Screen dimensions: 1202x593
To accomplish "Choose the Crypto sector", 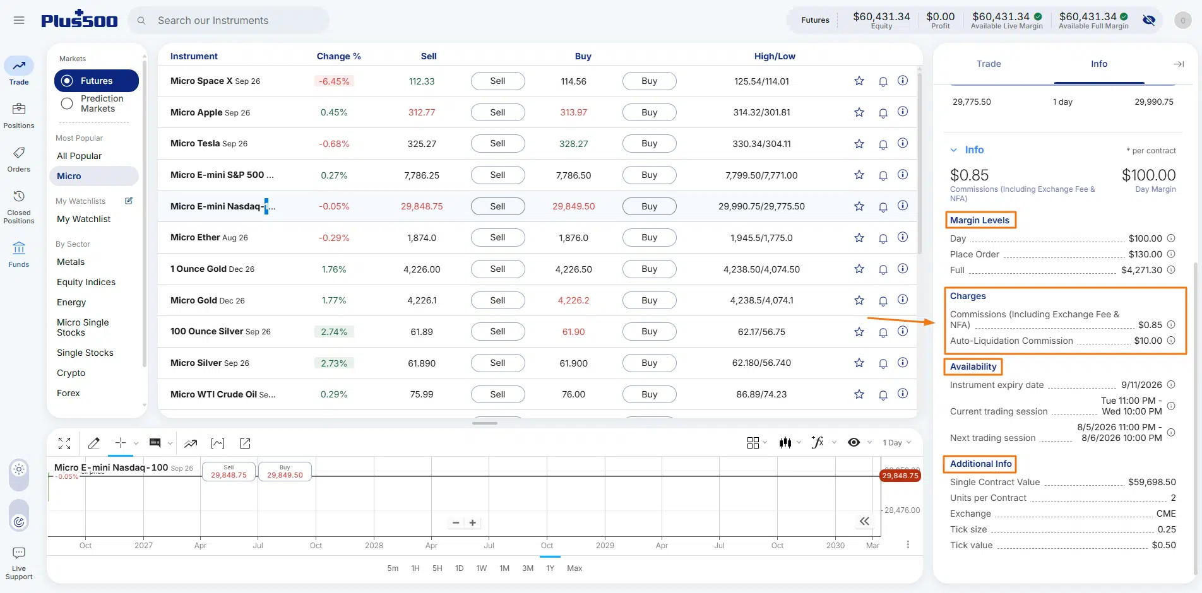I will [71, 373].
